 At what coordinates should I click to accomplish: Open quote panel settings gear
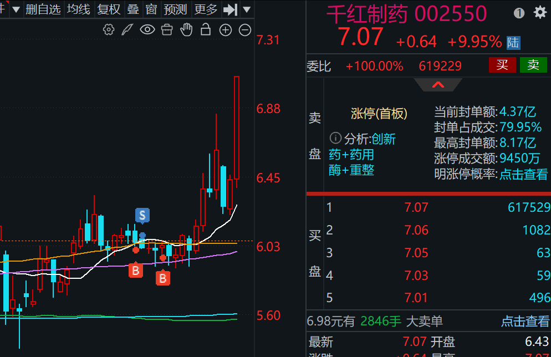click(540, 13)
